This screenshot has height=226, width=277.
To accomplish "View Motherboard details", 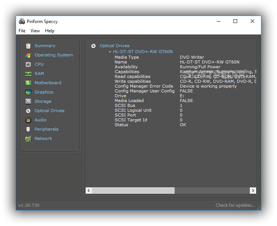I will pyautogui.click(x=48, y=83).
